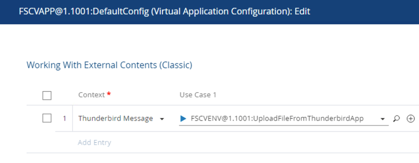The width and height of the screenshot is (419, 163).
Task: Click the blue triangle before FSCVENV
Action: tap(183, 119)
